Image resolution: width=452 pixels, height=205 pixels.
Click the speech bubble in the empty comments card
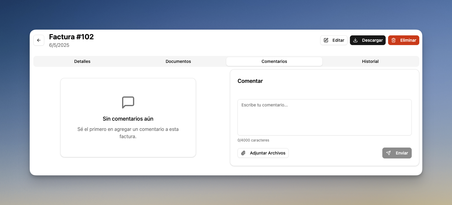click(128, 102)
